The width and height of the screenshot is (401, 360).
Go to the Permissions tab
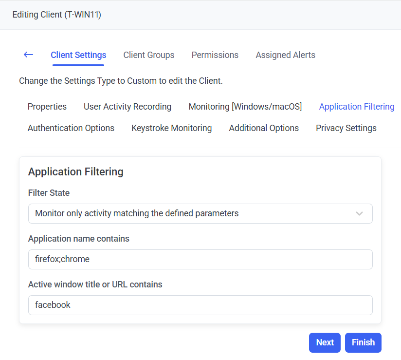pyautogui.click(x=215, y=55)
